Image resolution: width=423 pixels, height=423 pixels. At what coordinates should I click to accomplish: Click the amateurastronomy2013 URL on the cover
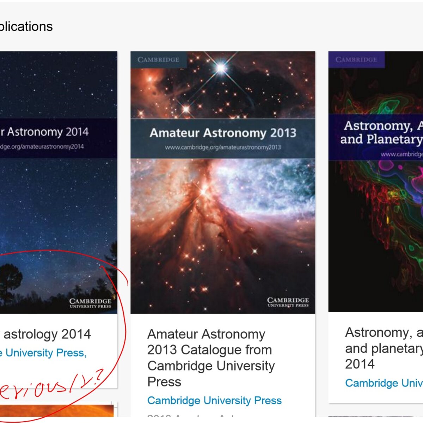coord(223,147)
